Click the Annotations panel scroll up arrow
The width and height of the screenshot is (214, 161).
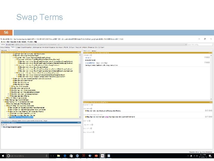pyautogui.click(x=211, y=55)
